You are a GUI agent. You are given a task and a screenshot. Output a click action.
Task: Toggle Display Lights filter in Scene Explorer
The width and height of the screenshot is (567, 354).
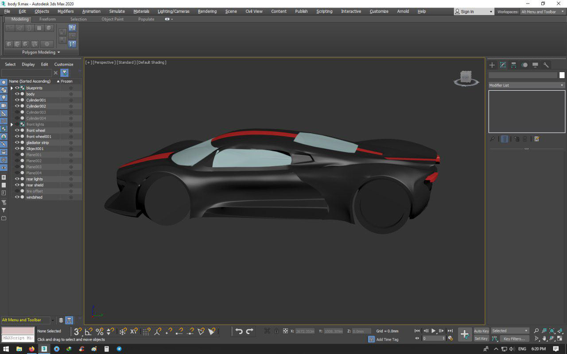coord(4,98)
